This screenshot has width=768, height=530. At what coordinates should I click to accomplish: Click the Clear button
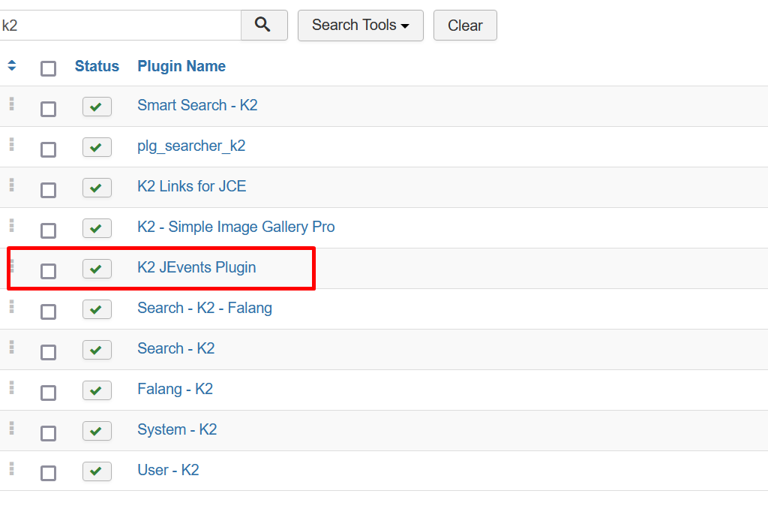465,25
